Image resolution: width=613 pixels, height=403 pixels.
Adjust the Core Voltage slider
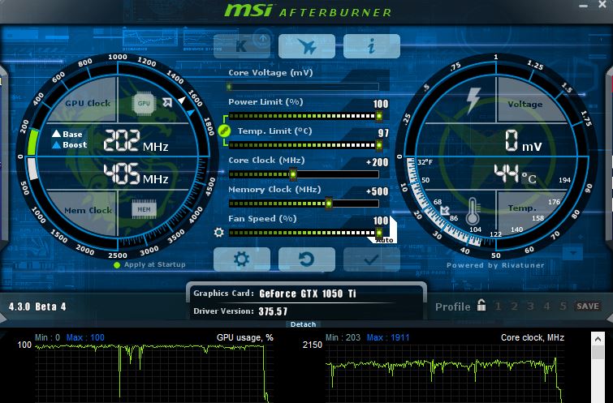click(304, 86)
